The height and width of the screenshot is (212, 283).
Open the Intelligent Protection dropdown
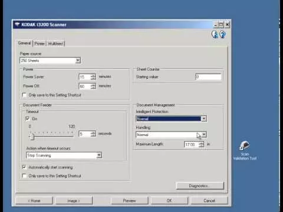click(204, 119)
